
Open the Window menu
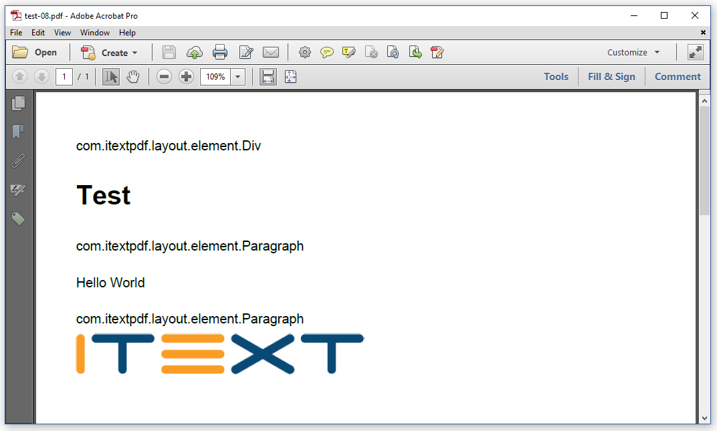click(x=95, y=33)
